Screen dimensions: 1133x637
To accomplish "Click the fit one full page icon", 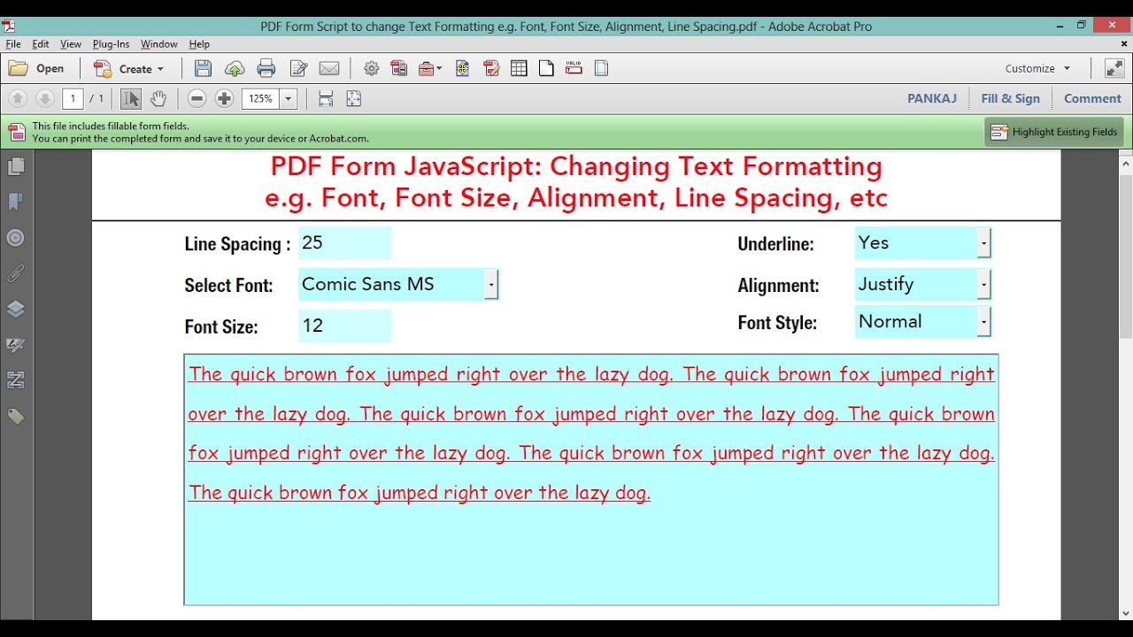I will 353,99.
